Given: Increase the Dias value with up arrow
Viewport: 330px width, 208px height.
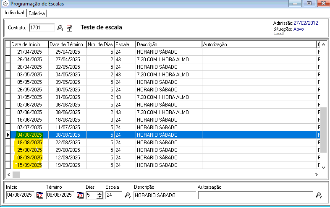Looking at the screenshot, I should pyautogui.click(x=100, y=193).
